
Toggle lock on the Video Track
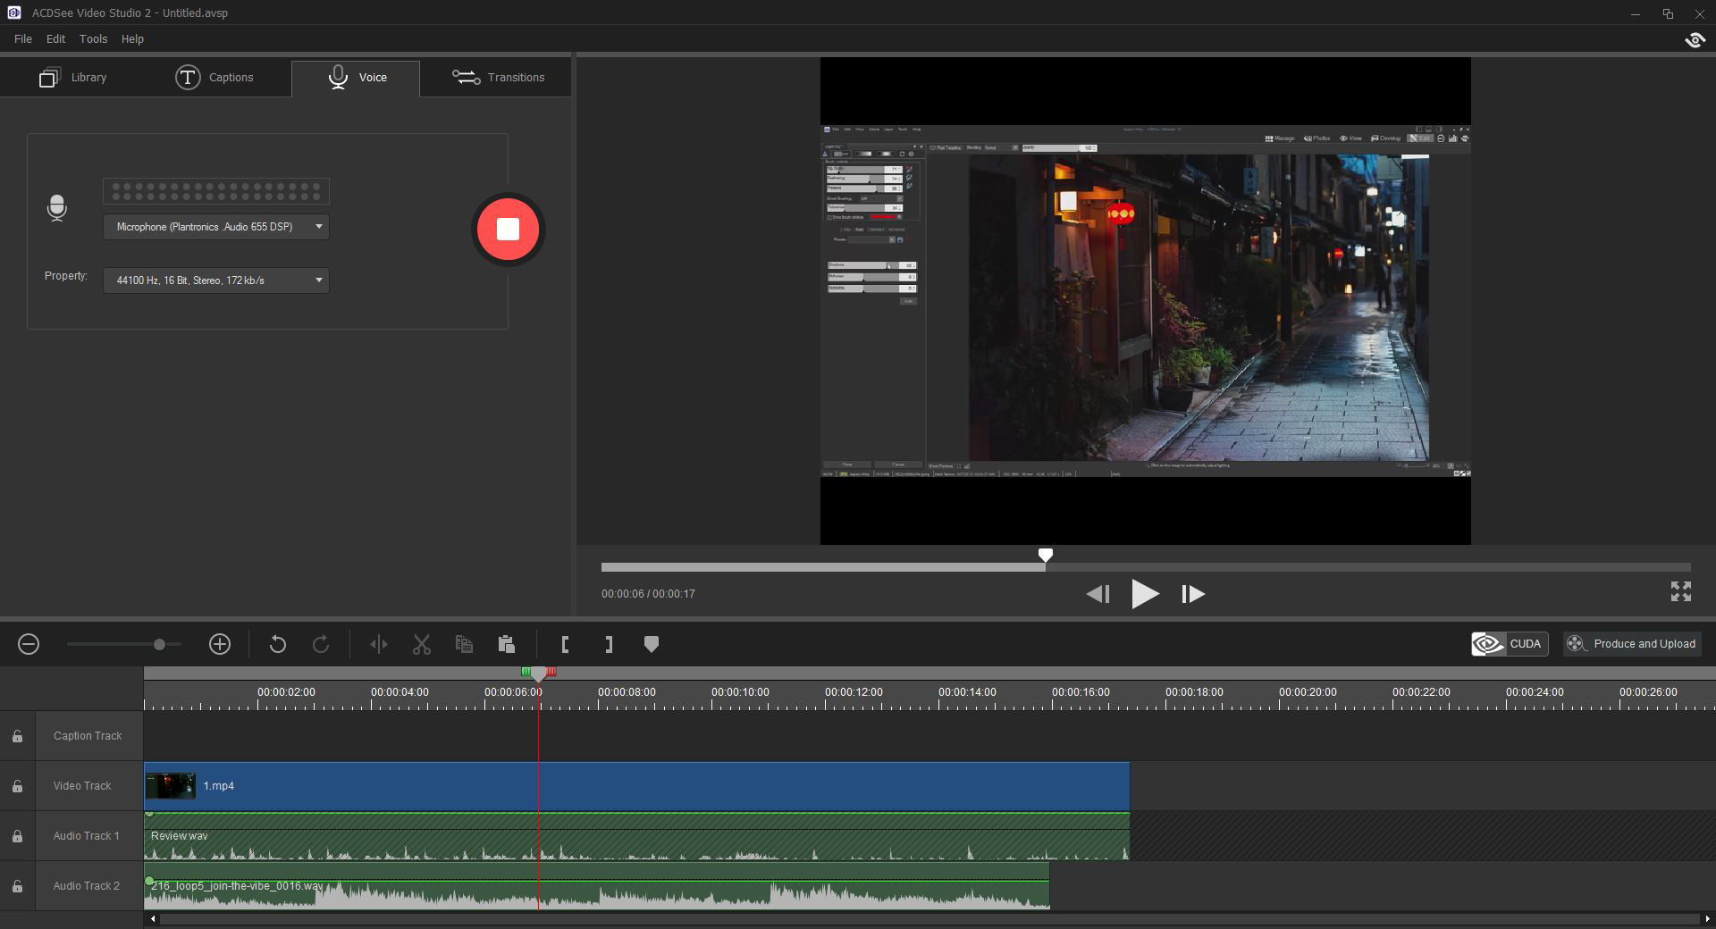(x=17, y=786)
